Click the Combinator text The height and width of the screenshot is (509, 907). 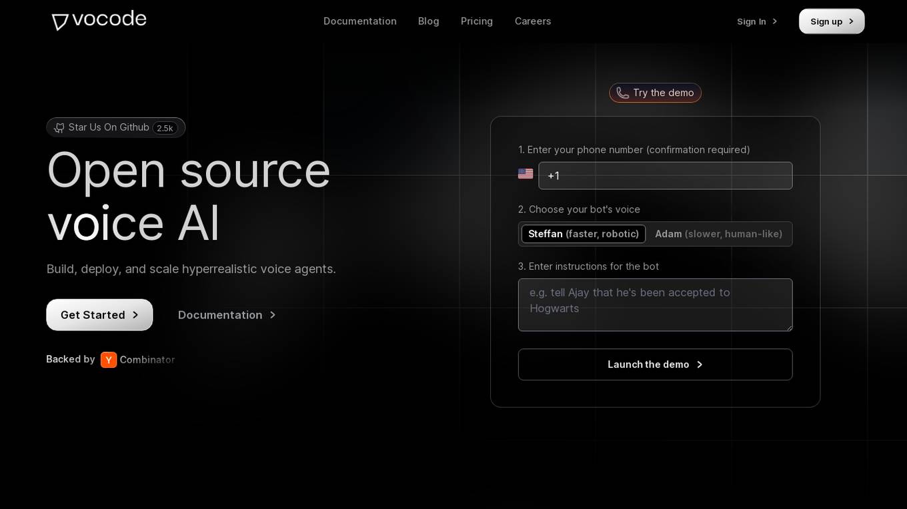click(x=147, y=360)
